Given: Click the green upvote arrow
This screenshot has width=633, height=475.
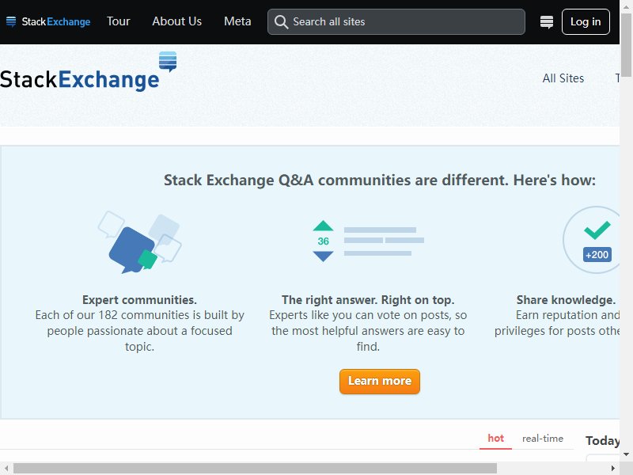Looking at the screenshot, I should (323, 226).
